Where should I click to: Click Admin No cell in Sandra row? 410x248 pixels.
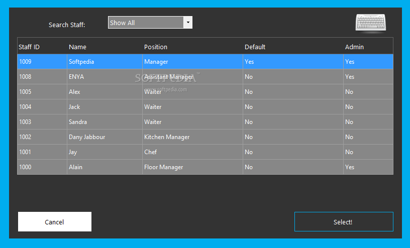[368, 122]
